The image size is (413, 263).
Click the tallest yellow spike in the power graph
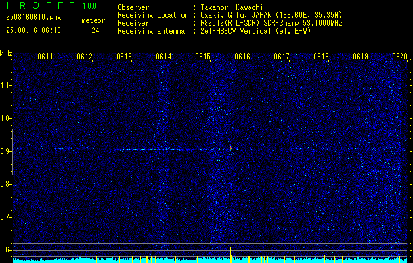point(230,254)
